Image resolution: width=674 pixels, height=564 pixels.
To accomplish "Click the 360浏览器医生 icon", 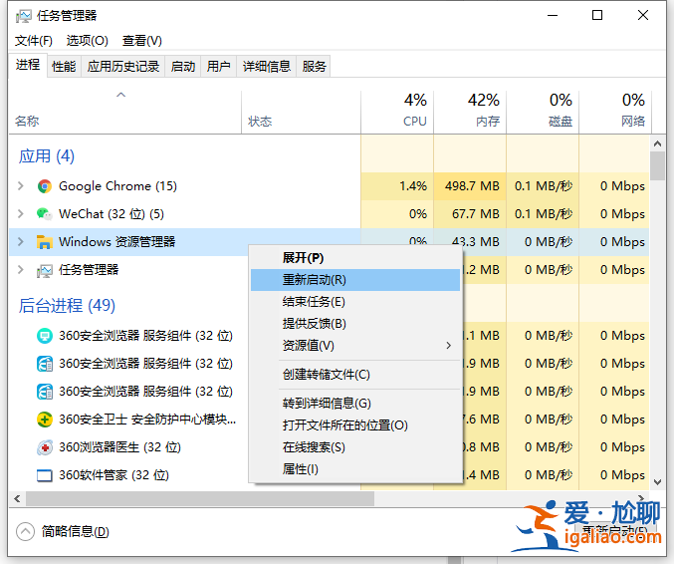I will [x=44, y=447].
